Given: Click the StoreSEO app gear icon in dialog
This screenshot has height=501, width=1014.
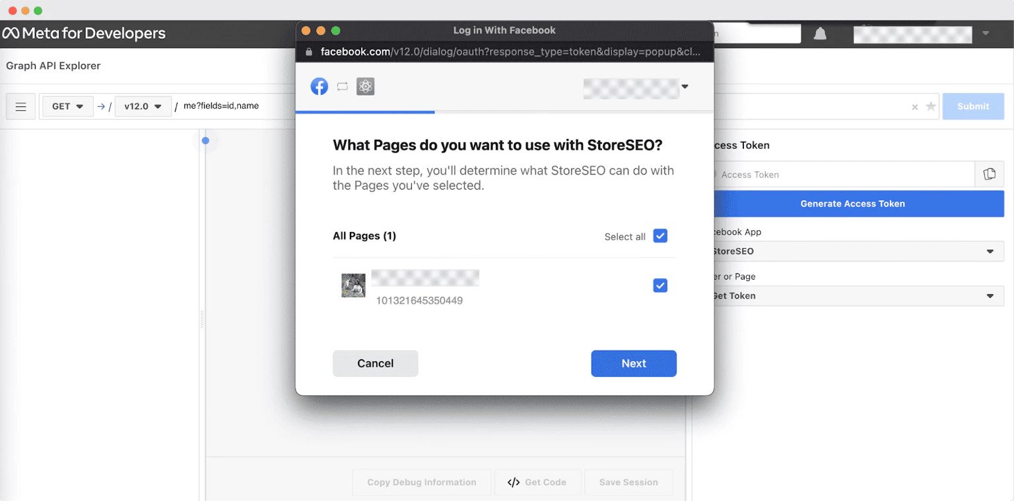Looking at the screenshot, I should pyautogui.click(x=366, y=86).
